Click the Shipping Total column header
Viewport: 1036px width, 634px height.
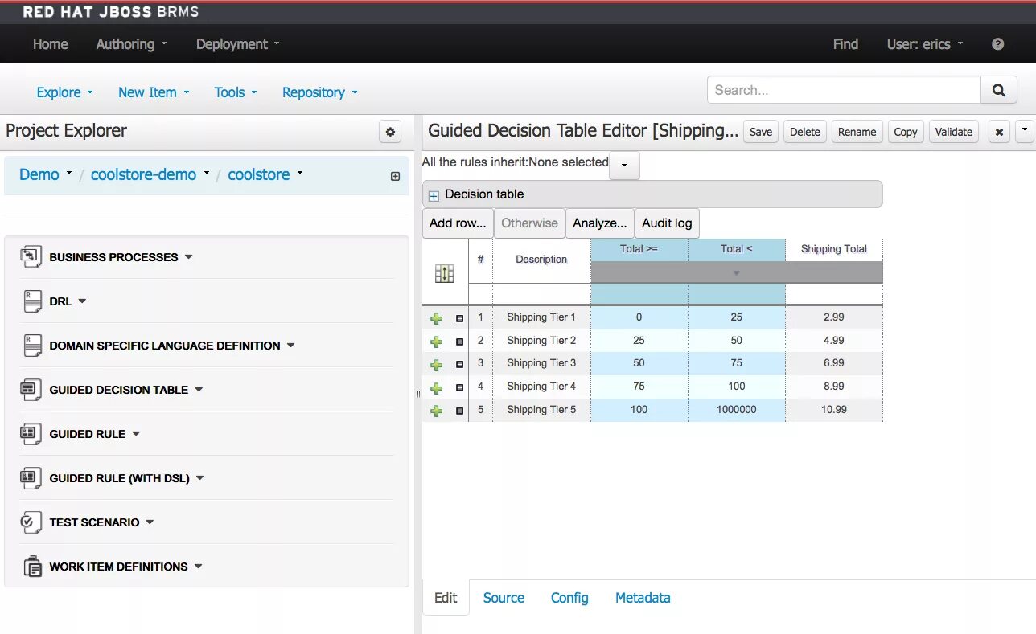[834, 249]
